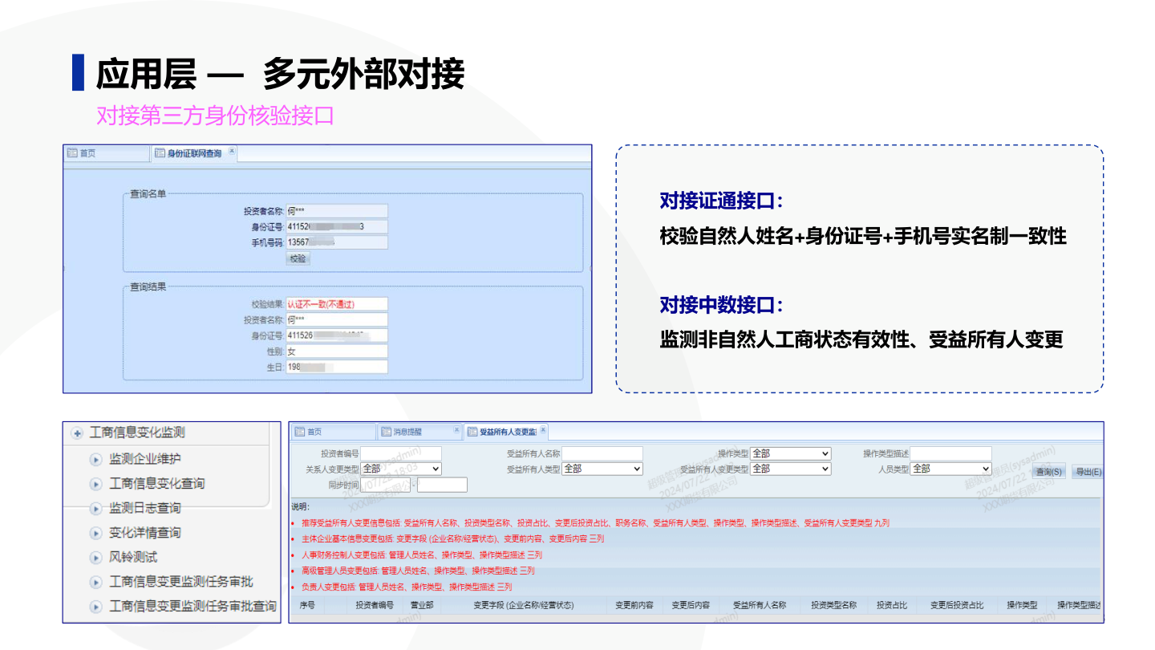Expand the 工商信息变化监测 plus icon
Screen dimensions: 1155x650
point(78,433)
